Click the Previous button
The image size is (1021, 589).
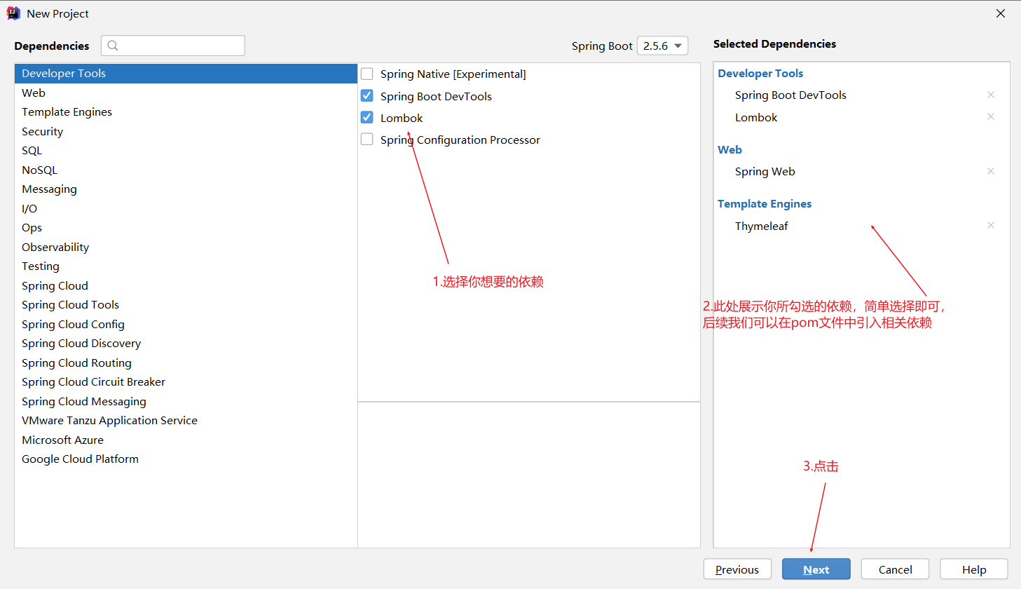pyautogui.click(x=737, y=569)
